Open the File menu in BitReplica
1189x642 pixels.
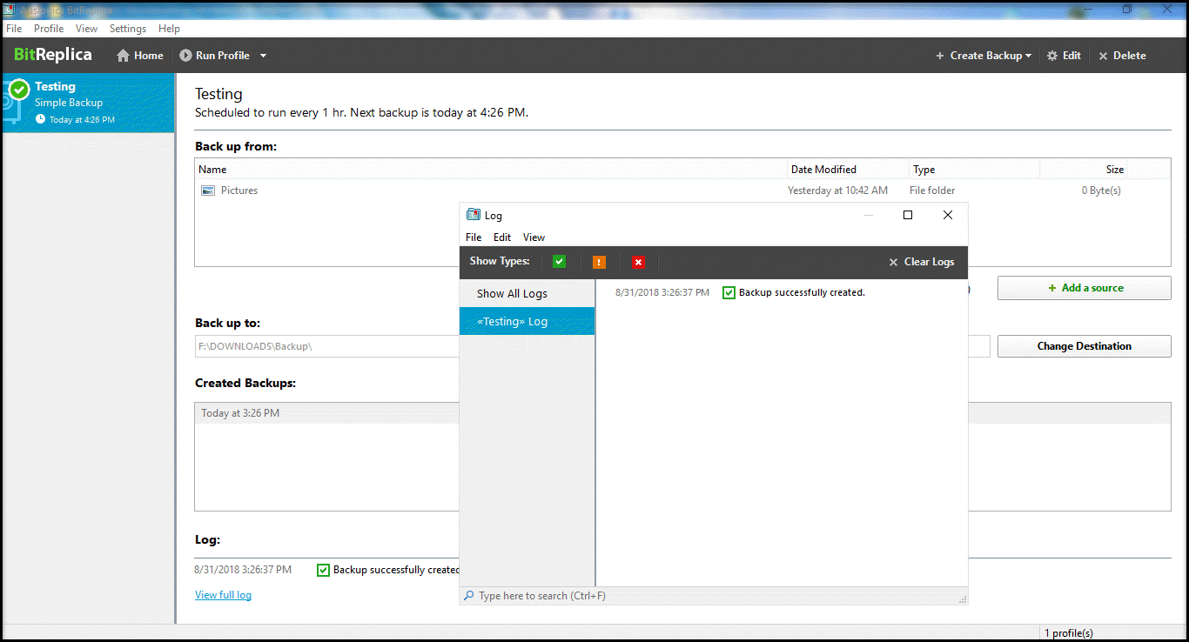pos(14,29)
